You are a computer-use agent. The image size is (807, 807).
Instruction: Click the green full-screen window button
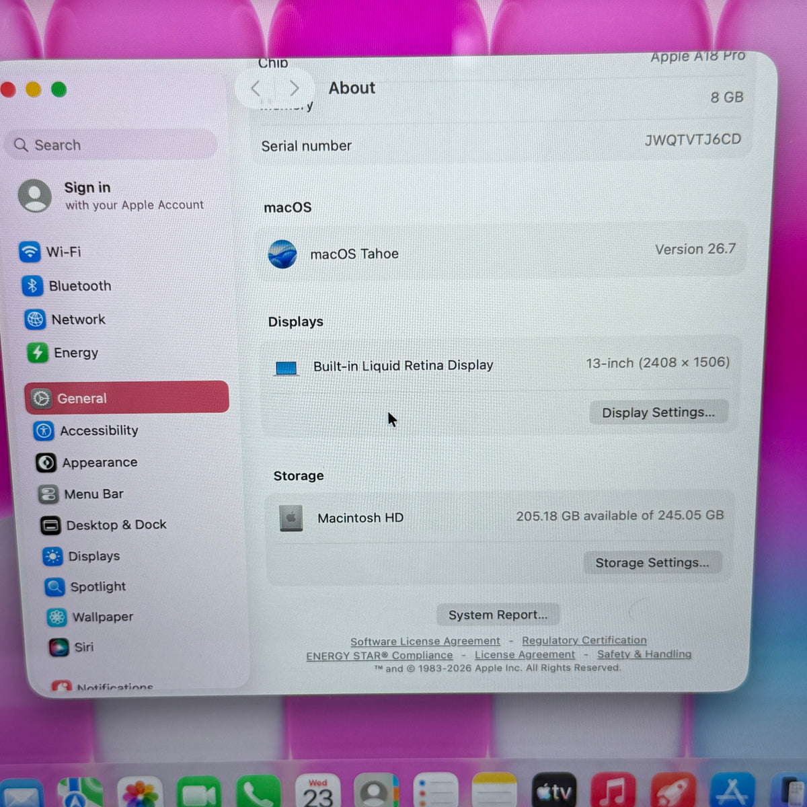pyautogui.click(x=59, y=89)
